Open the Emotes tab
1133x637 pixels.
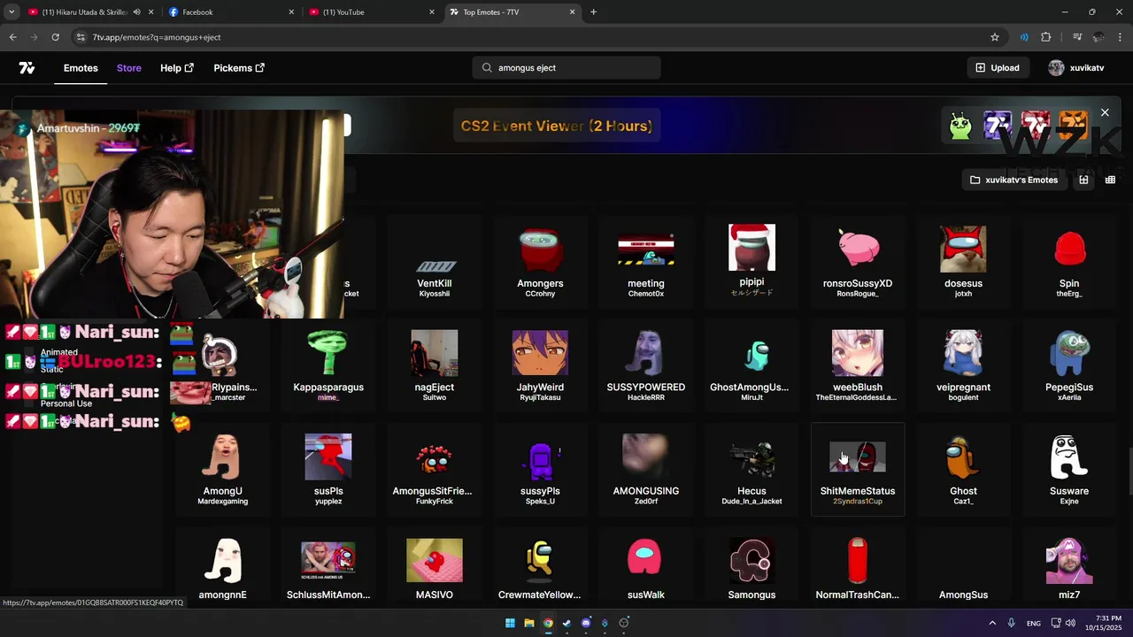[x=81, y=68]
